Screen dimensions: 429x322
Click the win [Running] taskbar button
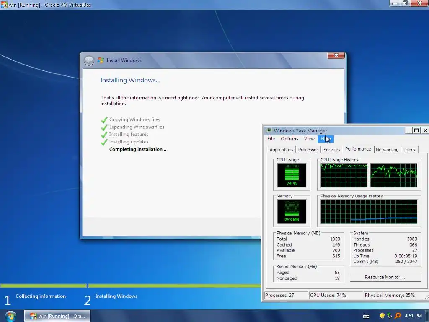point(57,316)
